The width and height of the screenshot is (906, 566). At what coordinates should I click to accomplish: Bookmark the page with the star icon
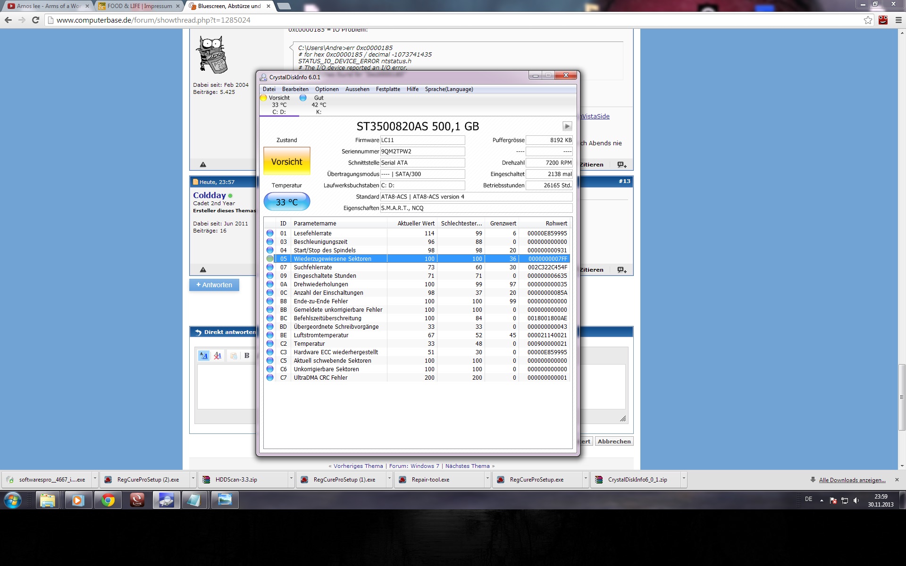tap(868, 20)
